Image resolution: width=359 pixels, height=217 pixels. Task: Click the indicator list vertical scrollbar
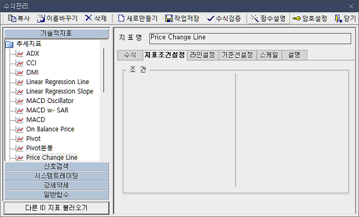[x=104, y=70]
